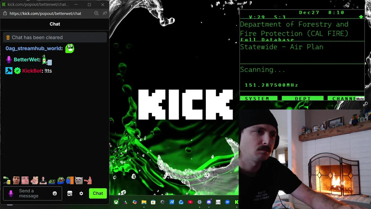Image resolution: width=371 pixels, height=209 pixels.
Task: Select KickBot username in chat
Action: (32, 71)
